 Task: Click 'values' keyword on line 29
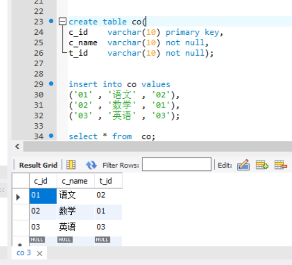[156, 84]
